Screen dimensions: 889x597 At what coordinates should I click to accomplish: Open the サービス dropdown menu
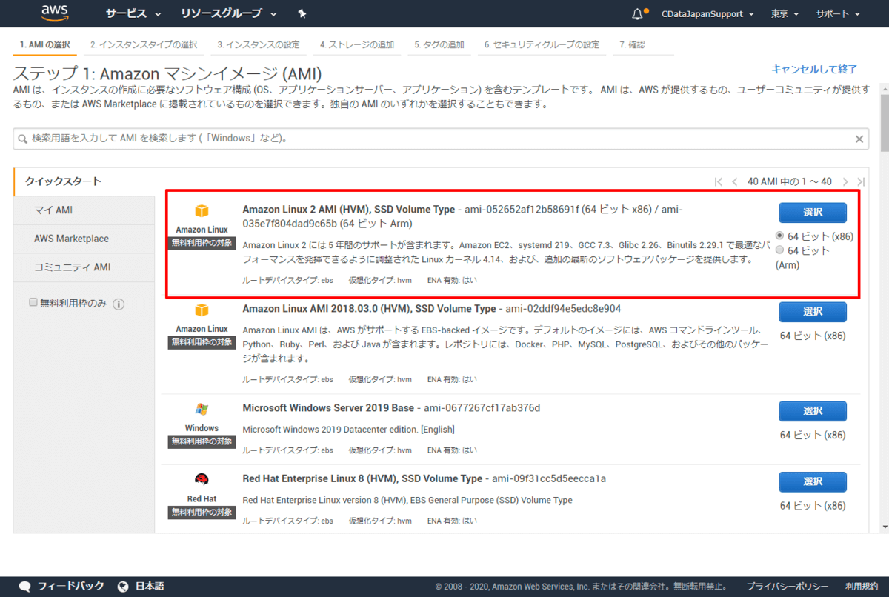[133, 13]
